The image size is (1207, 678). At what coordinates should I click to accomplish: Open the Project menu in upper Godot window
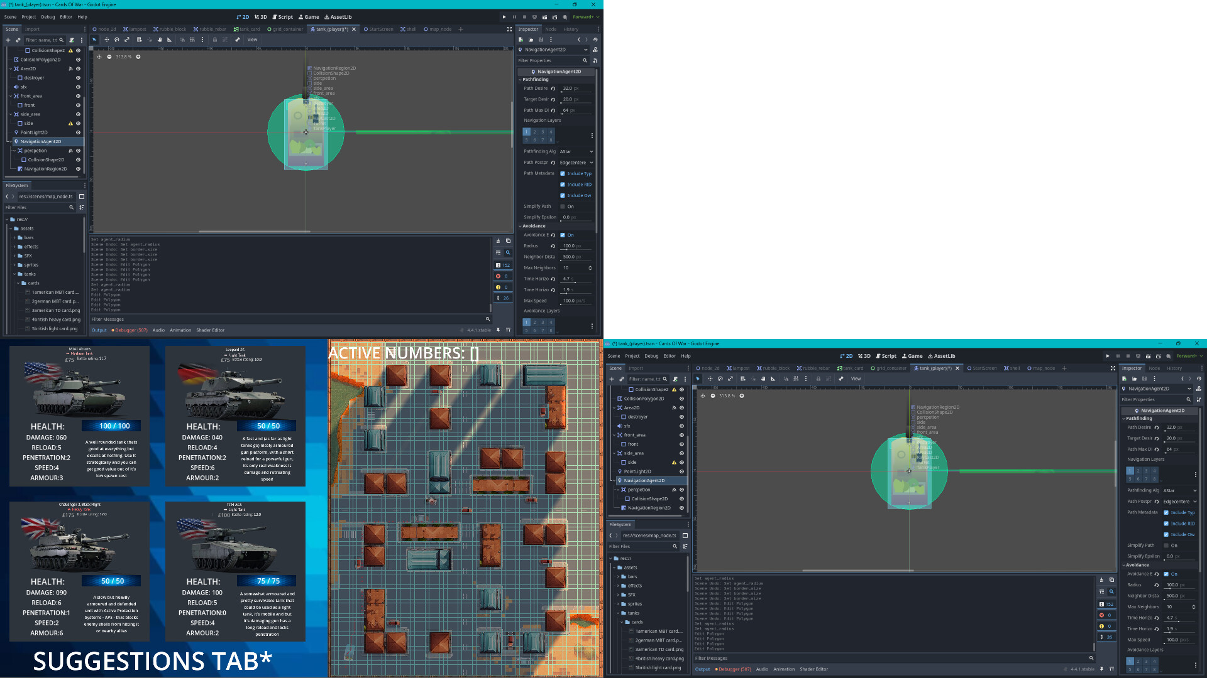click(29, 17)
